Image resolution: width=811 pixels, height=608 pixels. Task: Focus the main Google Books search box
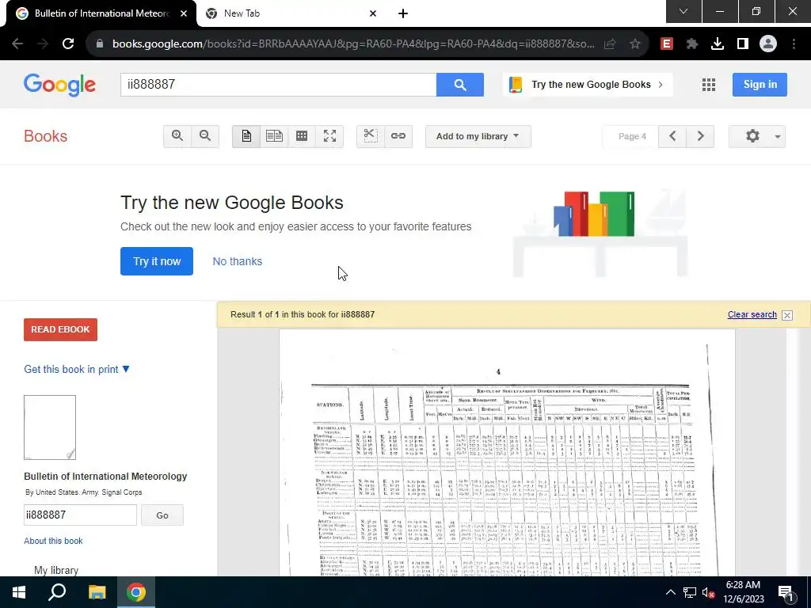point(278,84)
